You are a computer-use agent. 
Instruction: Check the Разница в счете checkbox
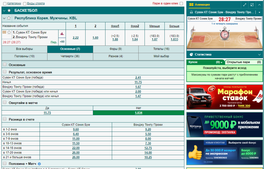(5, 119)
